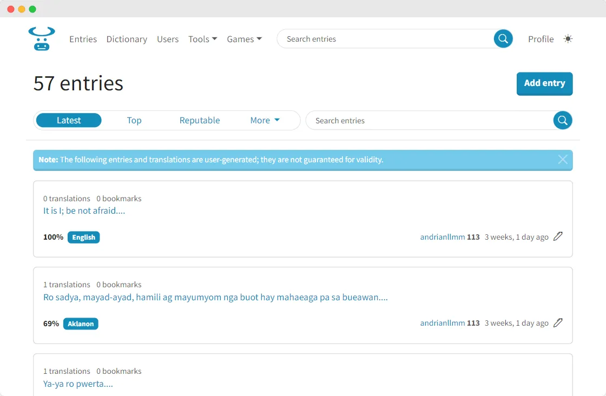Click '1 translations' on the 'Ro sadya' entry
This screenshot has width=606, height=396.
tap(67, 285)
